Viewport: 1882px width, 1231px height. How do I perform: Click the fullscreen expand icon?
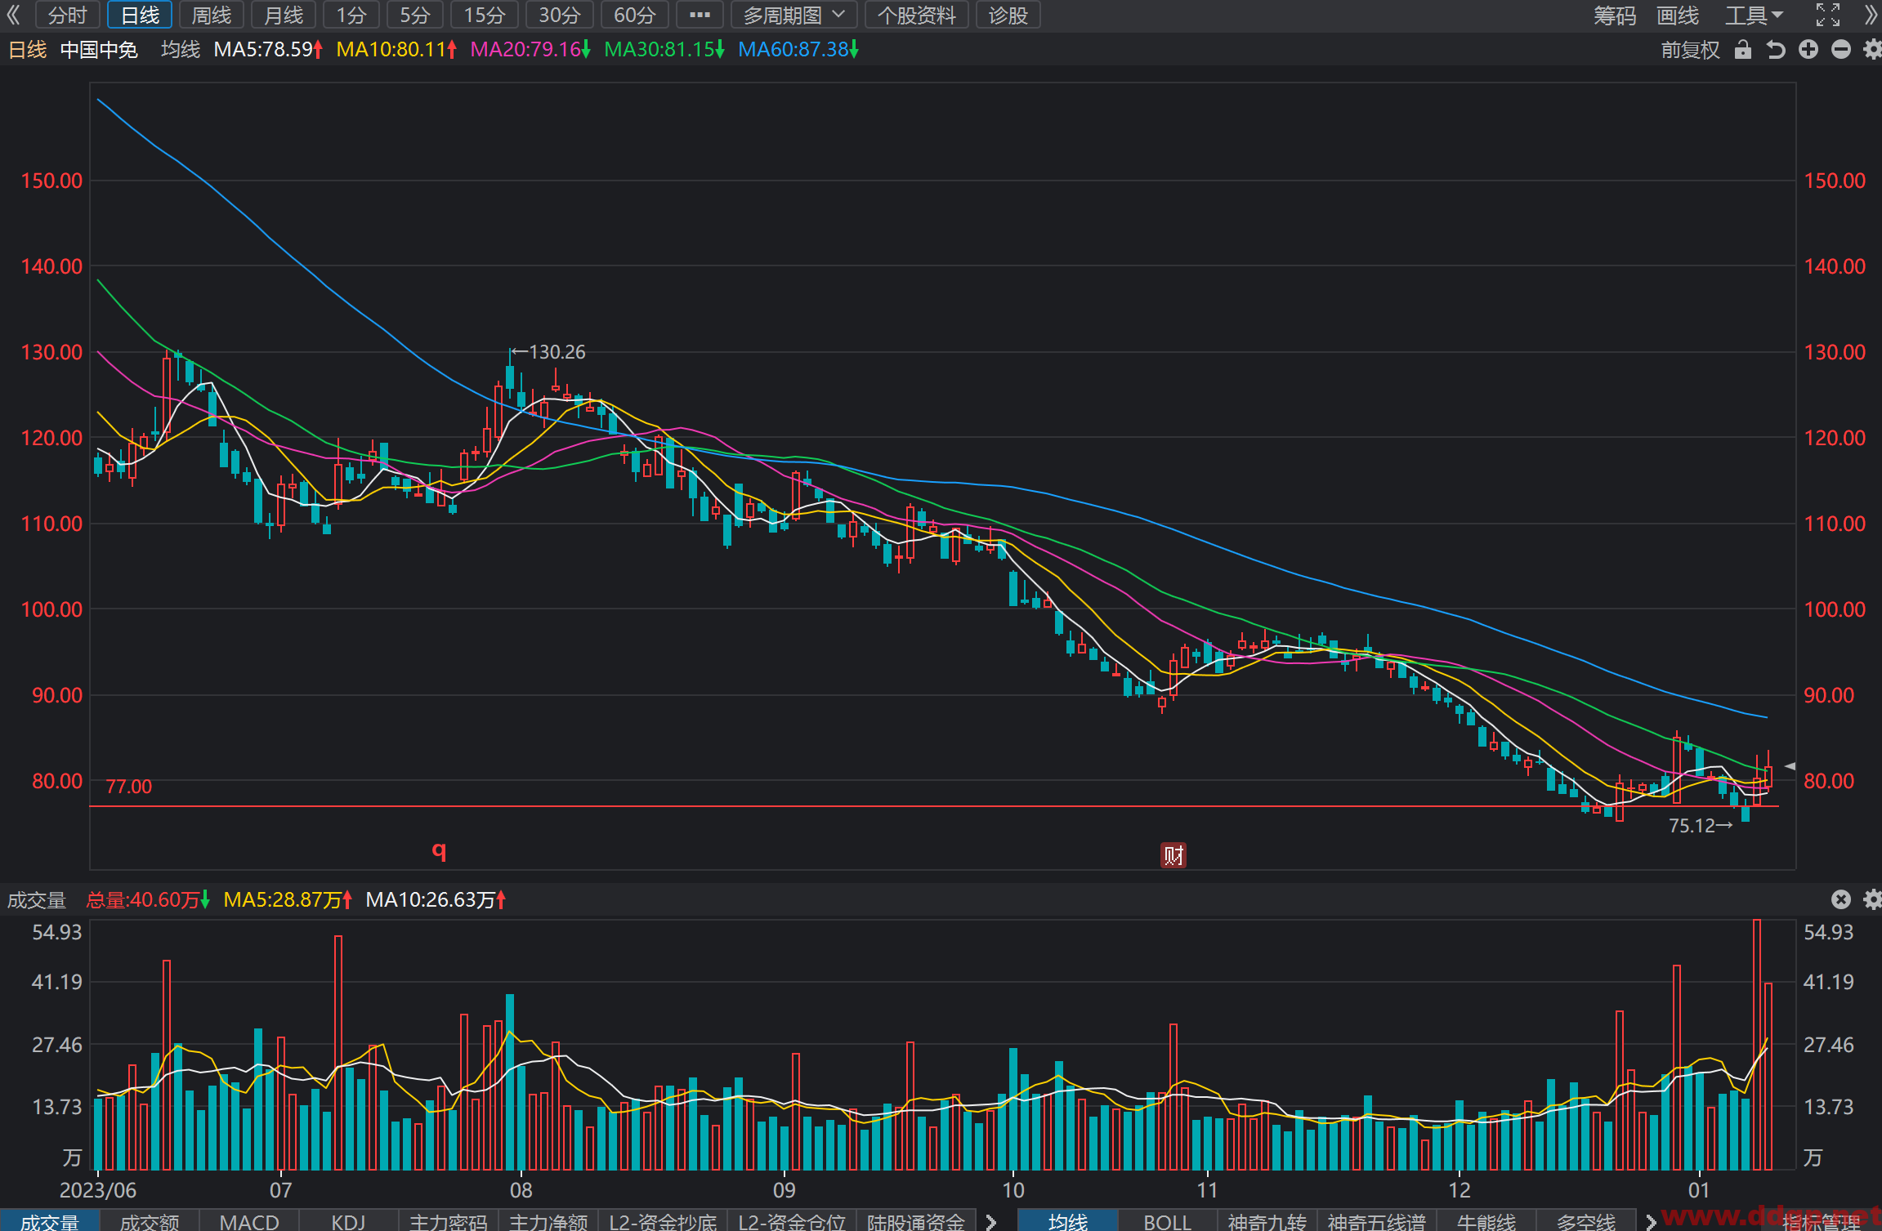click(1828, 15)
